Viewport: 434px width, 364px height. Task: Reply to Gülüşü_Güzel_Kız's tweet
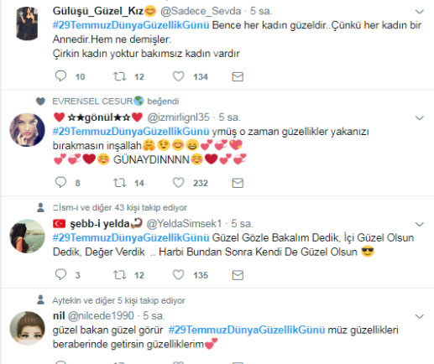point(60,76)
